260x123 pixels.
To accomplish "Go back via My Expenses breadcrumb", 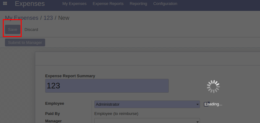I will [x=22, y=18].
